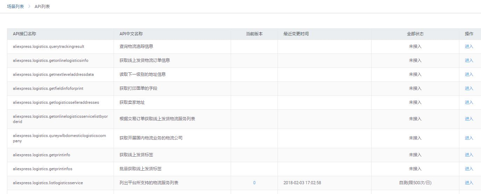Open 进入 link for getonlinelogisticsinfo
This screenshot has height=194, width=481.
(469, 60)
